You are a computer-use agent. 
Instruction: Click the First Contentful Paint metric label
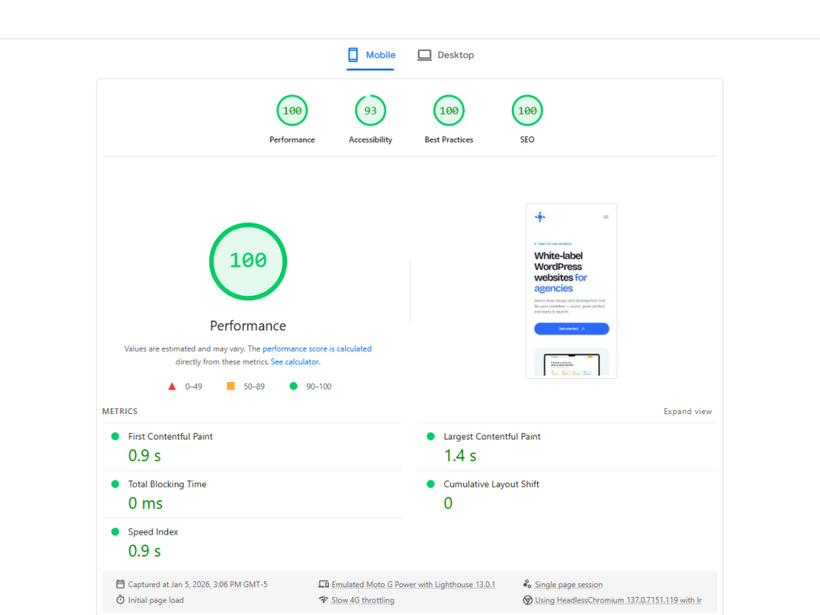click(171, 436)
